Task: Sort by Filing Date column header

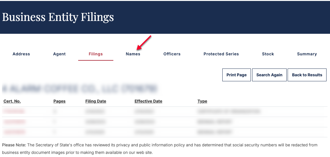Action: click(96, 101)
